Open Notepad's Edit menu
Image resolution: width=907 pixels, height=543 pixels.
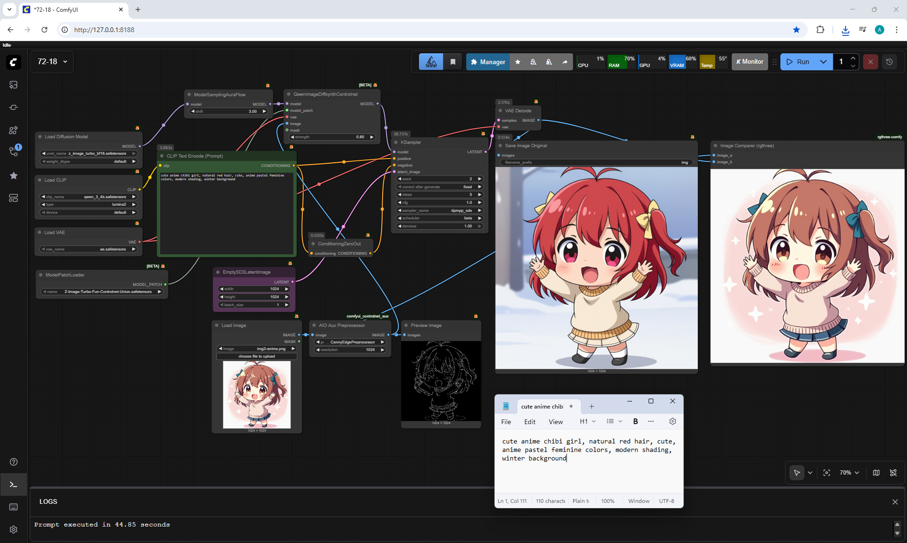click(x=530, y=422)
